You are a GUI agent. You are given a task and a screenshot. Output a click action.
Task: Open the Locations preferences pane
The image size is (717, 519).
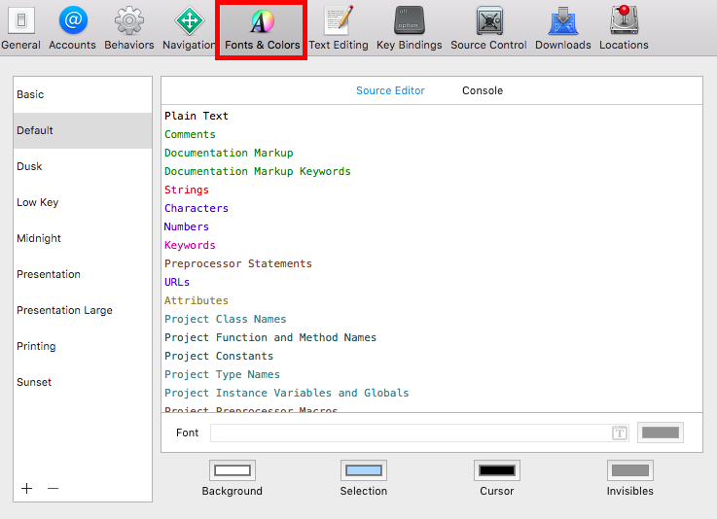(624, 28)
